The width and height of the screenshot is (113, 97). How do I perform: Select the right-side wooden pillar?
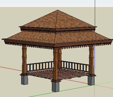tap(91, 60)
